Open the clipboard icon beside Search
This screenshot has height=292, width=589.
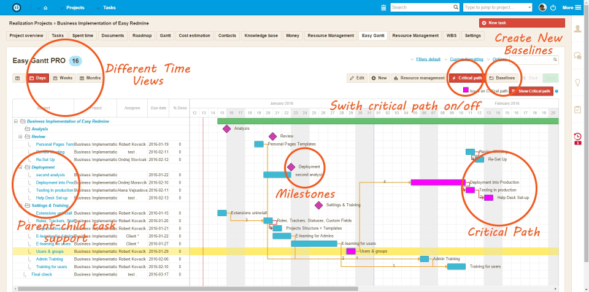383,7
